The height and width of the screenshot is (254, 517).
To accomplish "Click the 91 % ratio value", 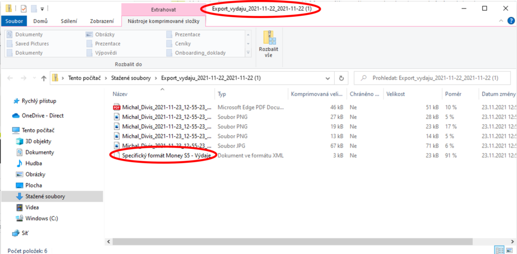I will tap(451, 156).
